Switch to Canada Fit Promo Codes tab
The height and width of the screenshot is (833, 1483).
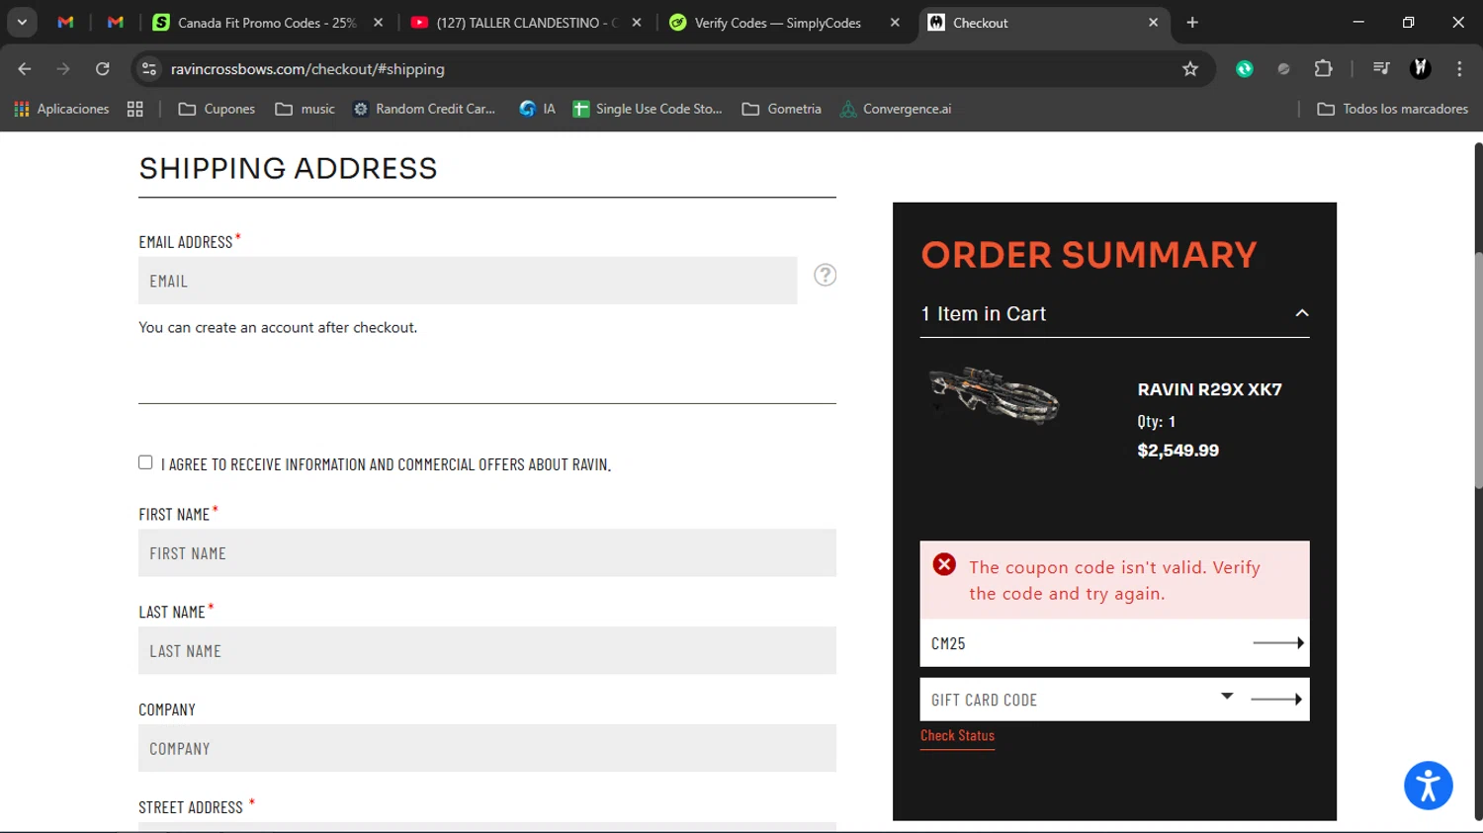[x=255, y=22]
